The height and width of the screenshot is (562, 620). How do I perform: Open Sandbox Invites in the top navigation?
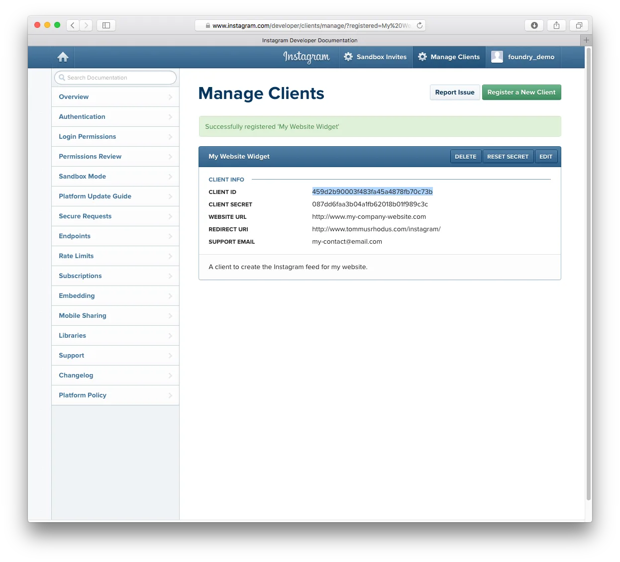pos(376,57)
